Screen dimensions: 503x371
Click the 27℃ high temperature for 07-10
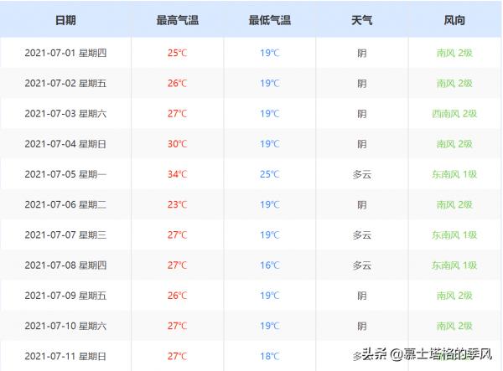pos(177,326)
